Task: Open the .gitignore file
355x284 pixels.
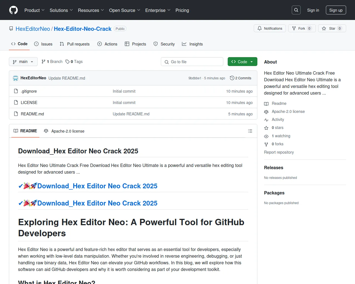Action: coord(29,91)
